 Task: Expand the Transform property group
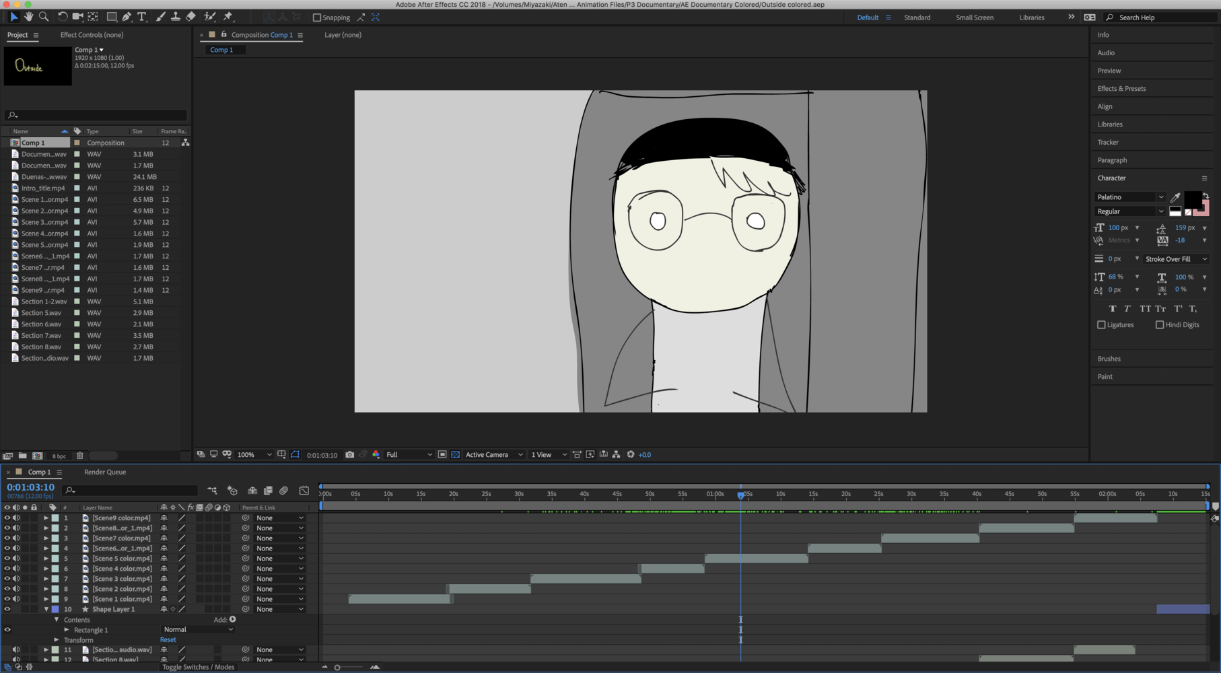tap(57, 640)
